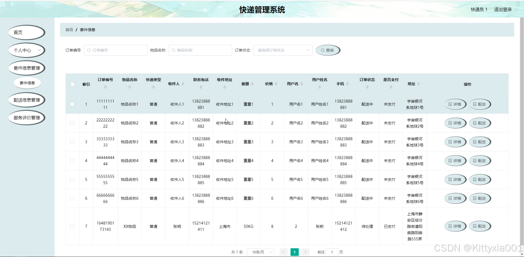Screen dimensions: 524x257
Task: Open 详情 for order row 2
Action: [x=455, y=123]
